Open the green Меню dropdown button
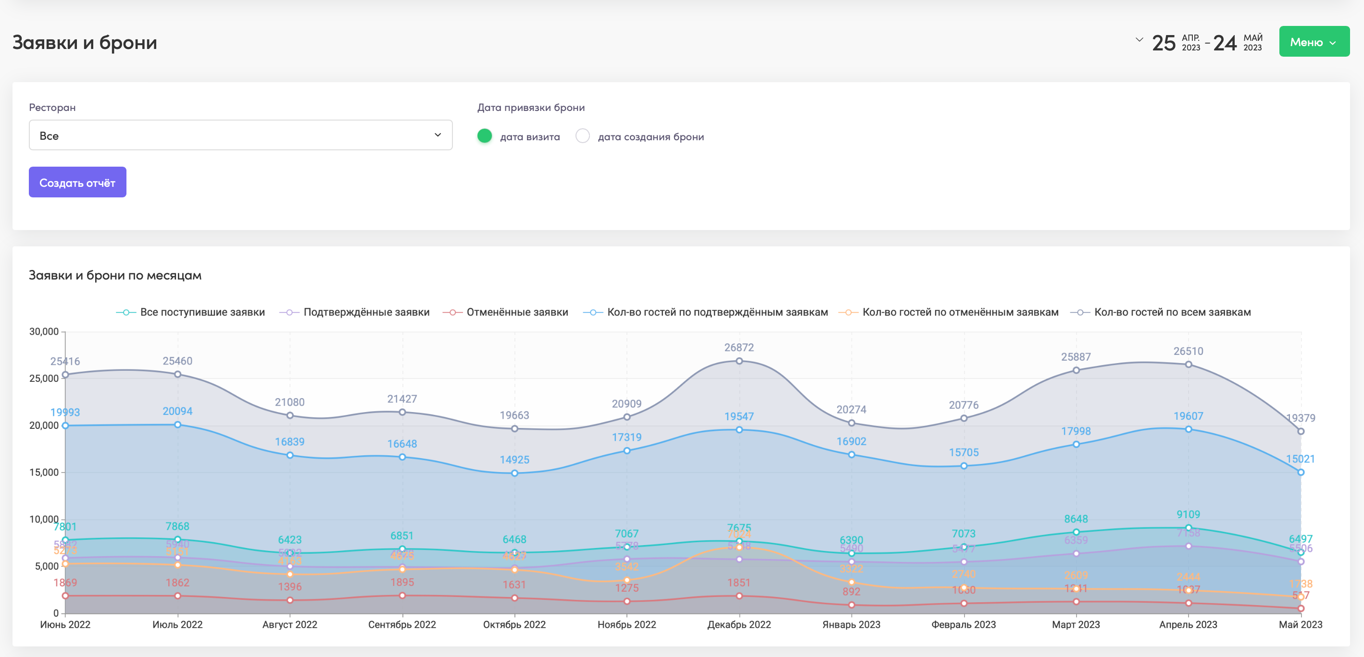 pyautogui.click(x=1314, y=42)
